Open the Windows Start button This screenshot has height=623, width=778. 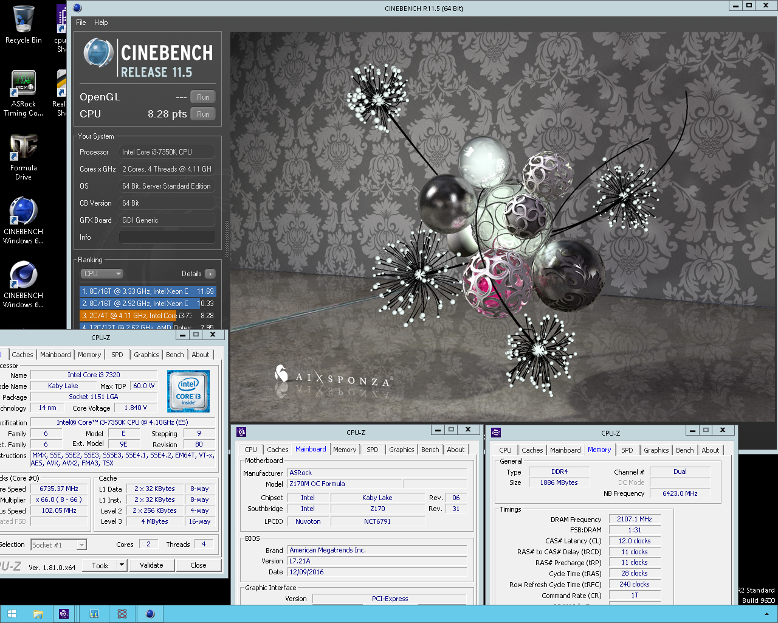coord(12,614)
